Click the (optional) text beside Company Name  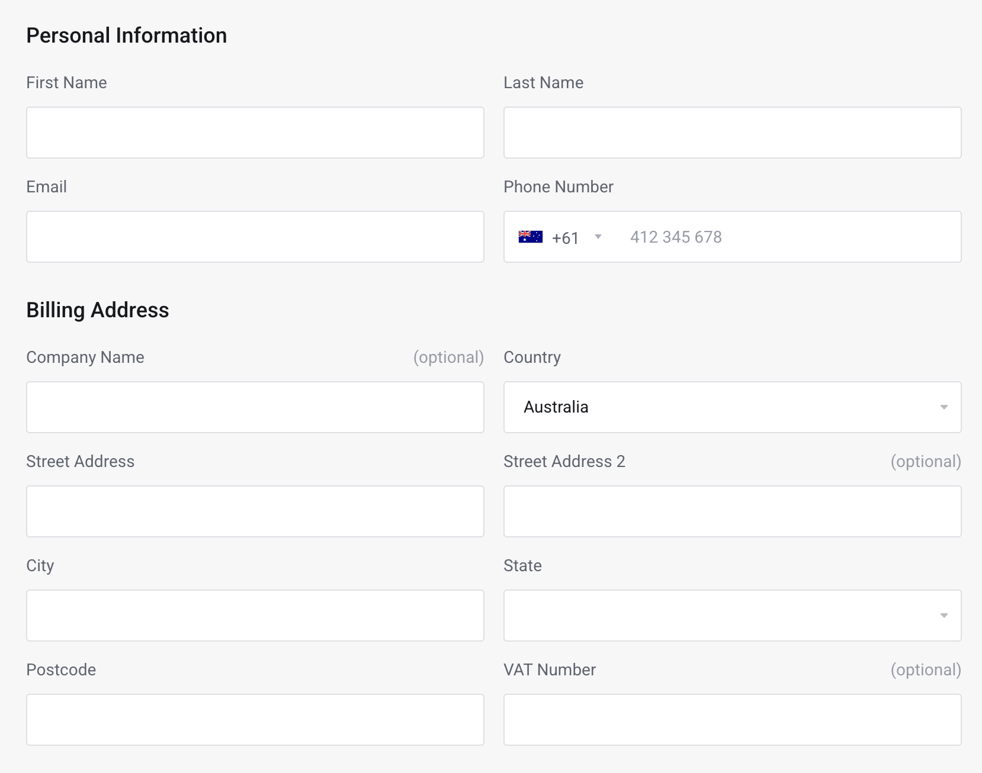pyautogui.click(x=448, y=357)
